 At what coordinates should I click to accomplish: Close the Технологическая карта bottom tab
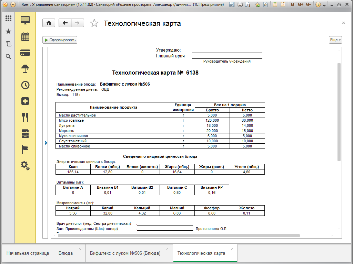(232, 249)
